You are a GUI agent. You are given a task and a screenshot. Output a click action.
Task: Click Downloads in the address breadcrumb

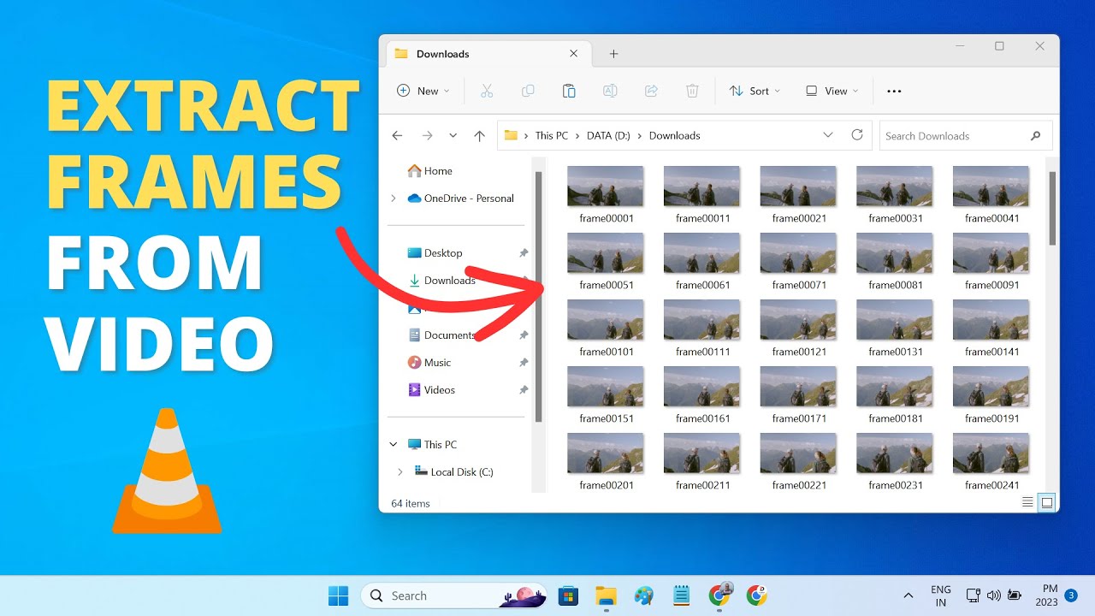click(675, 136)
